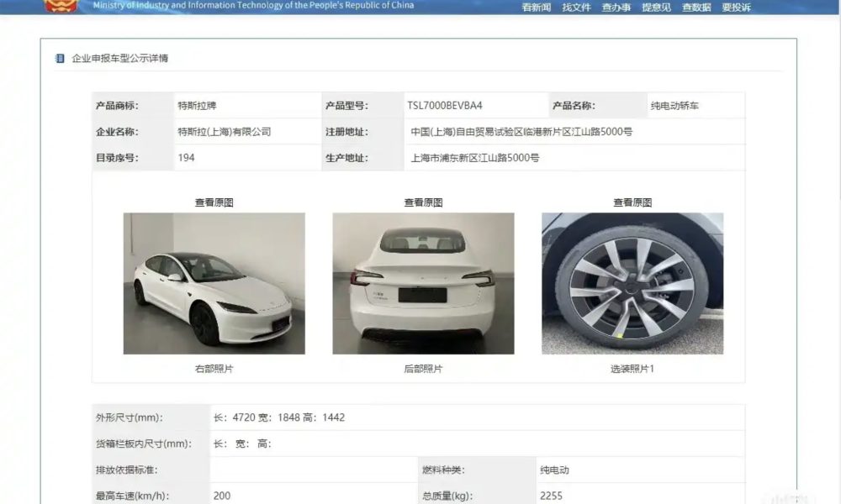Click the 产品型号 label cell
The width and height of the screenshot is (841, 504).
362,106
